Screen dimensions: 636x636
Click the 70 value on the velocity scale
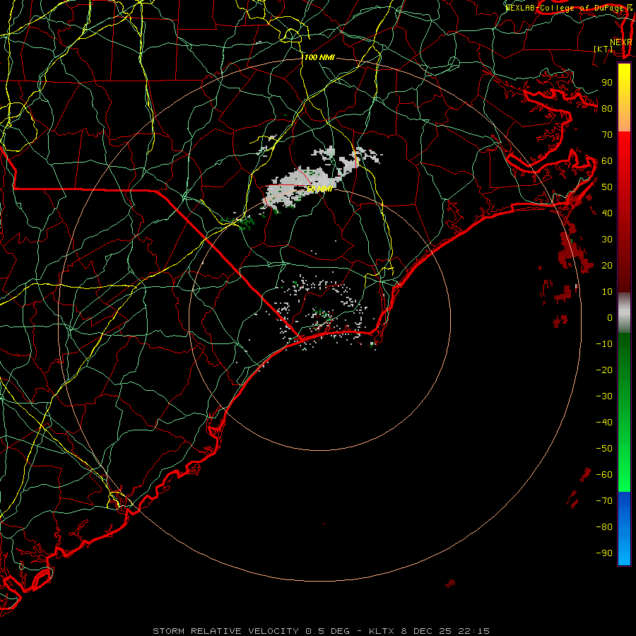coord(607,135)
